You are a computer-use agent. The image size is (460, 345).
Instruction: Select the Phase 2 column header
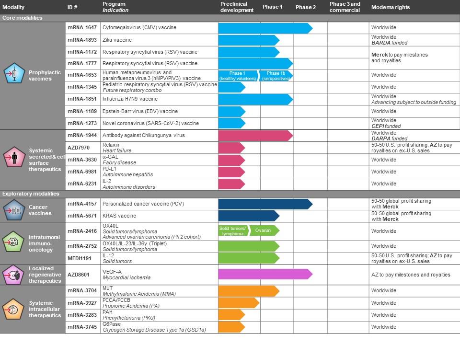pyautogui.click(x=306, y=7)
